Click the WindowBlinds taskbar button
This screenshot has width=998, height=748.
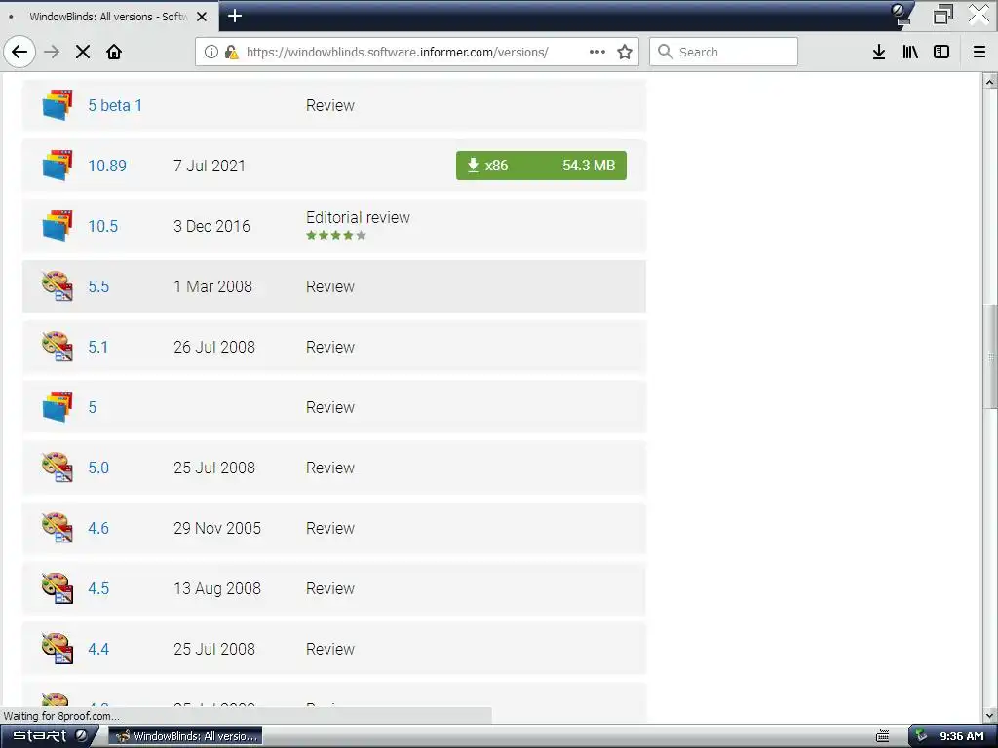click(x=186, y=736)
